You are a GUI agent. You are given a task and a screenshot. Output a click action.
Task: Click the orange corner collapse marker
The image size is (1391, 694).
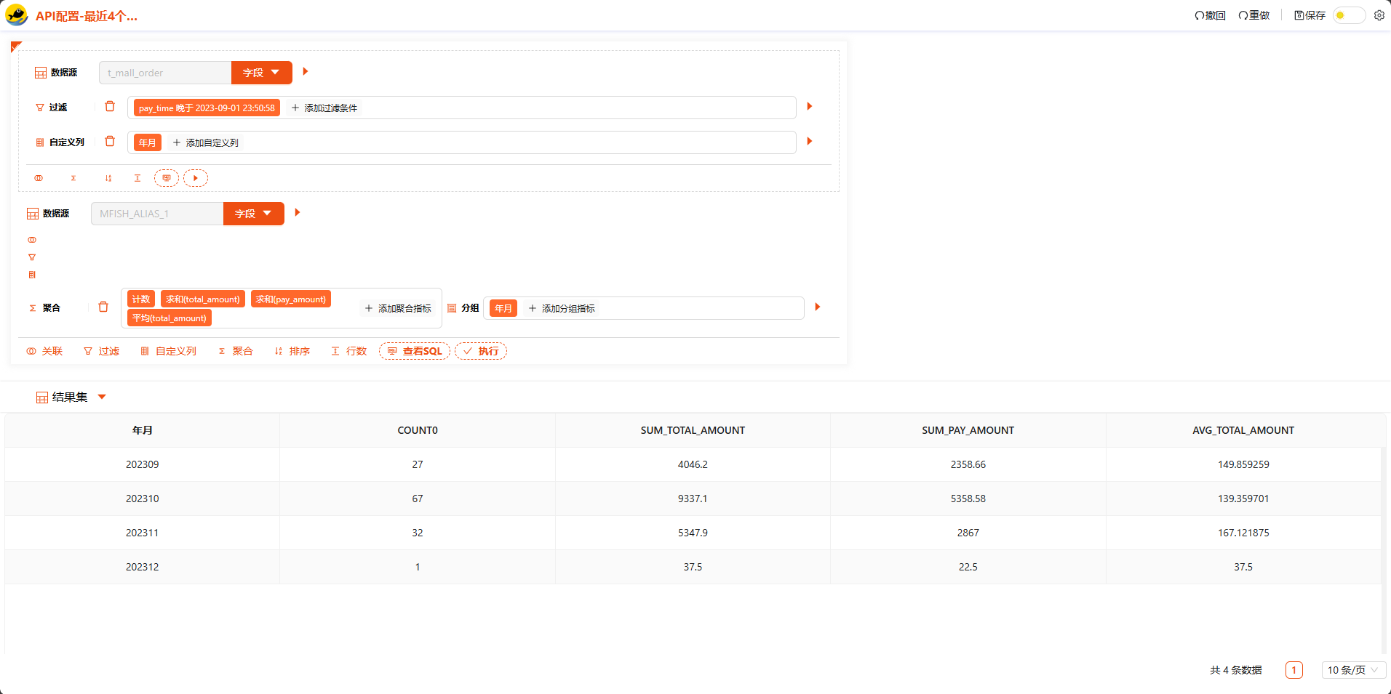16,47
